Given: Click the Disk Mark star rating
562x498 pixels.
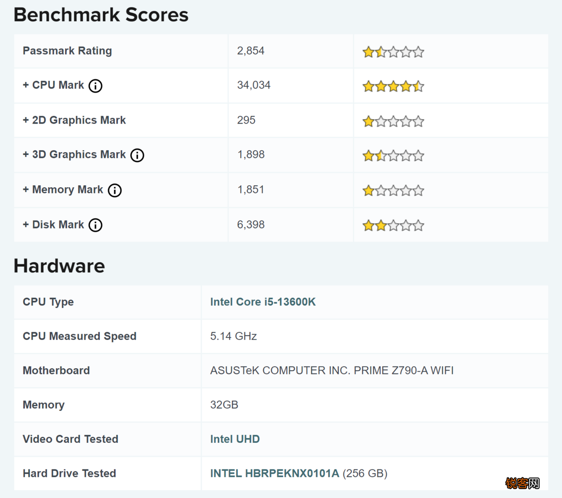Looking at the screenshot, I should click(x=393, y=226).
